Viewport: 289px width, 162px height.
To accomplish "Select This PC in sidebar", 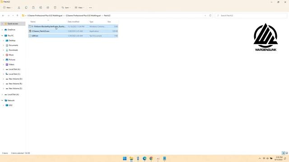I will [x=10, y=36].
